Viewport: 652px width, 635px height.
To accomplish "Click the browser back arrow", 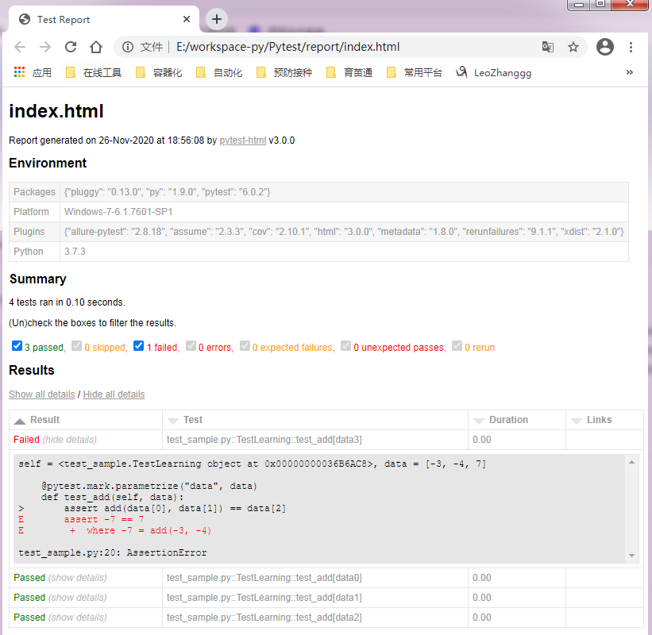I will coord(20,47).
